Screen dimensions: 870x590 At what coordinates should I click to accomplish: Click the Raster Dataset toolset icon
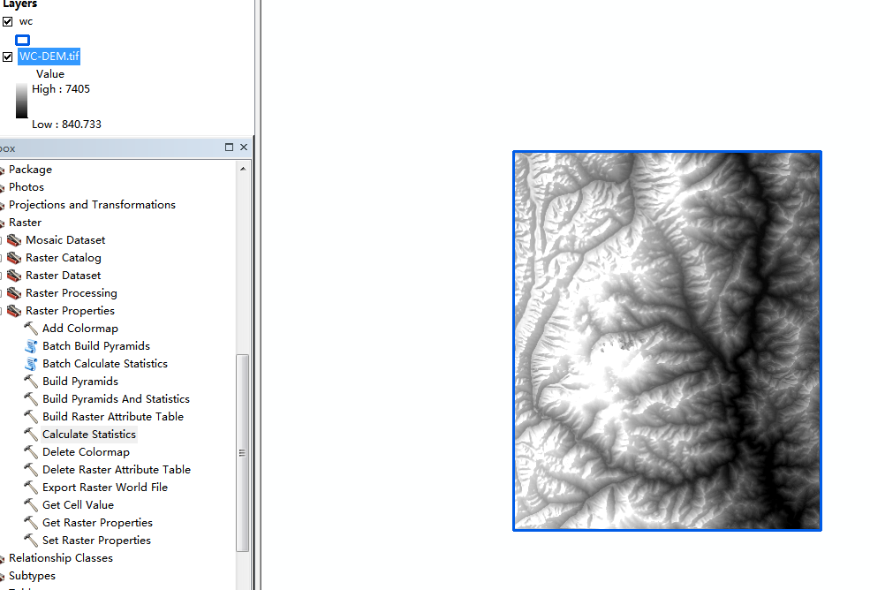pos(14,276)
